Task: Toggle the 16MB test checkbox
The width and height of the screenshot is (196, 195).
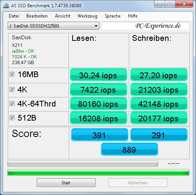Action: click(12, 74)
